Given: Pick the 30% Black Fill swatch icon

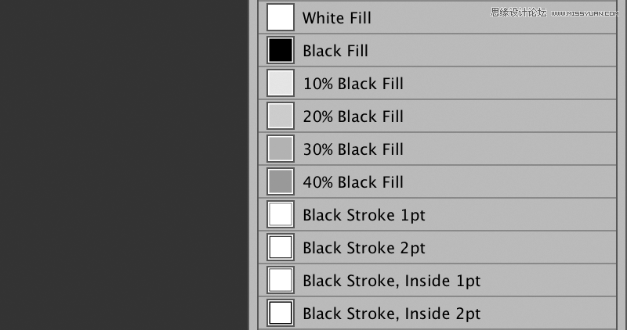Looking at the screenshot, I should point(281,149).
